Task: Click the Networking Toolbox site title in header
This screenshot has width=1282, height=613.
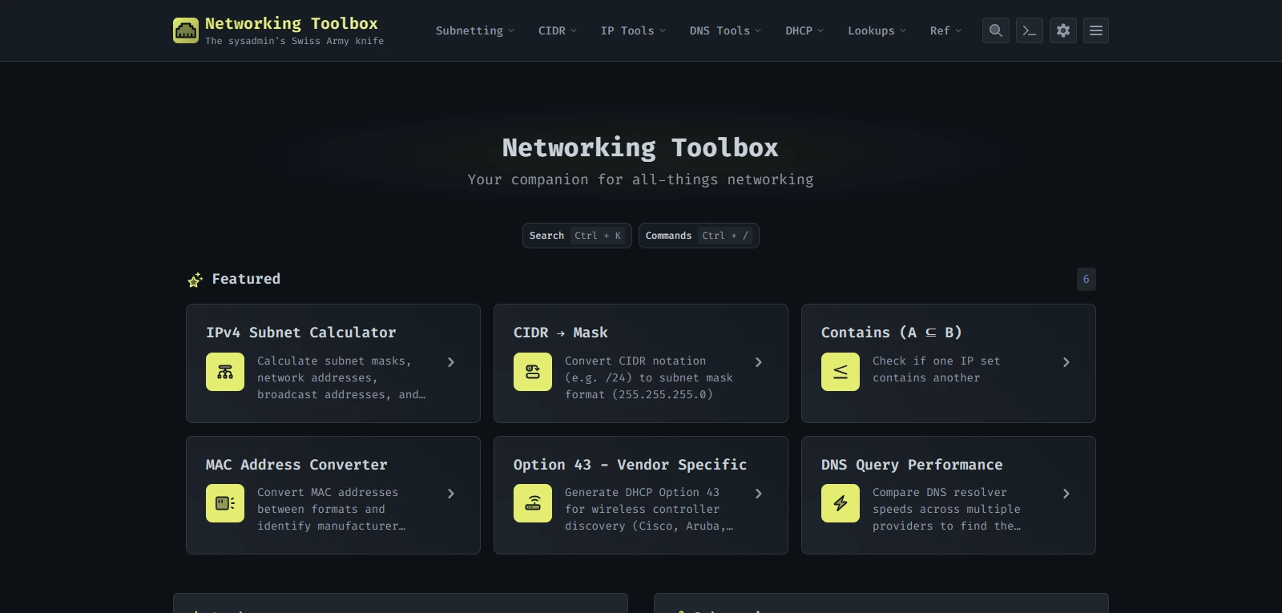Action: [x=292, y=23]
